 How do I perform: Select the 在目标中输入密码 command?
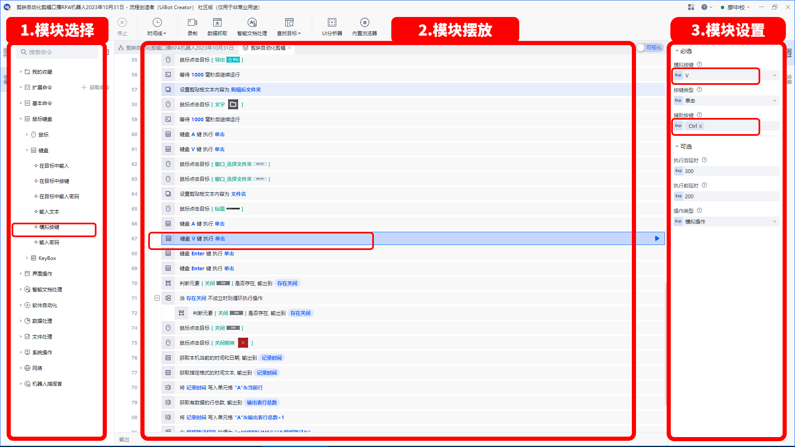pyautogui.click(x=59, y=196)
